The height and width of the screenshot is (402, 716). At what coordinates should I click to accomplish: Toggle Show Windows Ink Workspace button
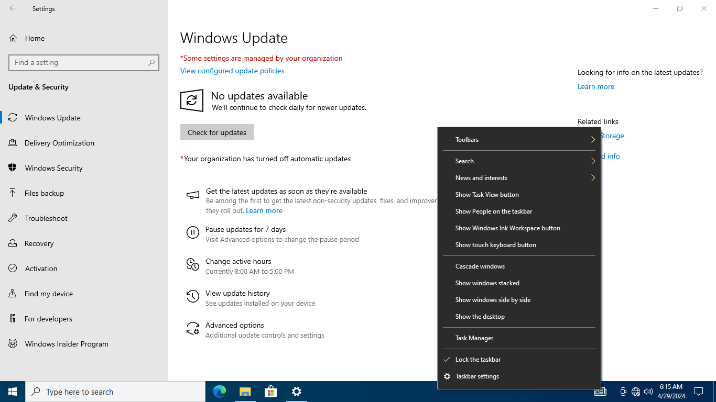point(519,228)
